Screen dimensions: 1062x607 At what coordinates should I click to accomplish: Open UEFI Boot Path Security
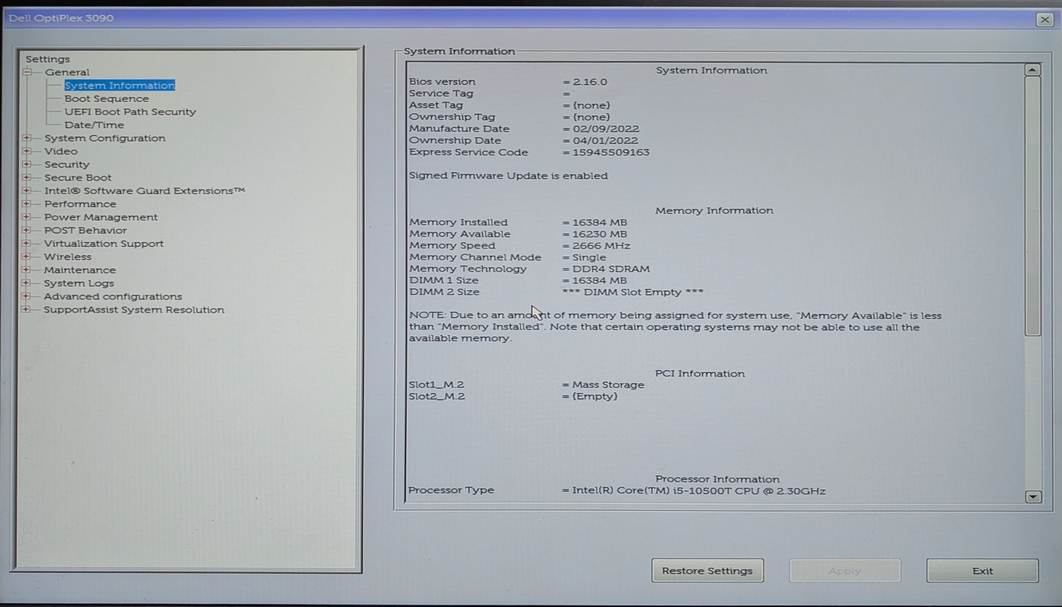tap(130, 112)
